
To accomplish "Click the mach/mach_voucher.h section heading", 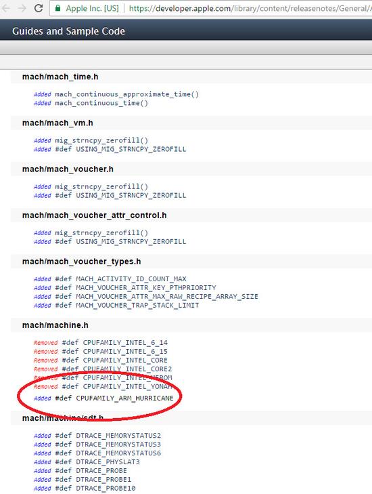I will 68,169.
